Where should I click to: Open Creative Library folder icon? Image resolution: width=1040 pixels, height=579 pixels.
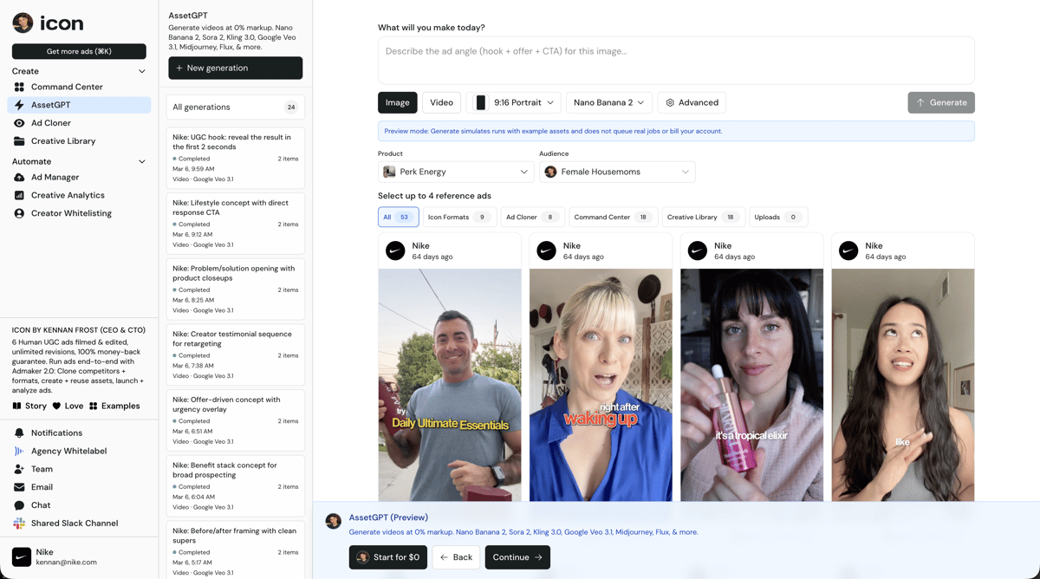(x=19, y=141)
